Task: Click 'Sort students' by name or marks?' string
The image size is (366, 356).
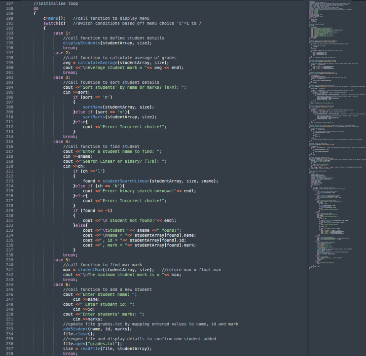Action: (133, 87)
